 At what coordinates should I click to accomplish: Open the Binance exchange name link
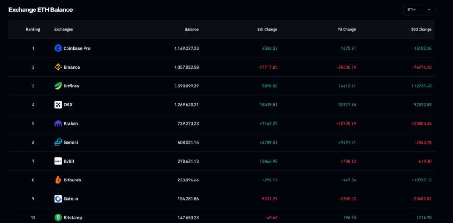(x=72, y=67)
